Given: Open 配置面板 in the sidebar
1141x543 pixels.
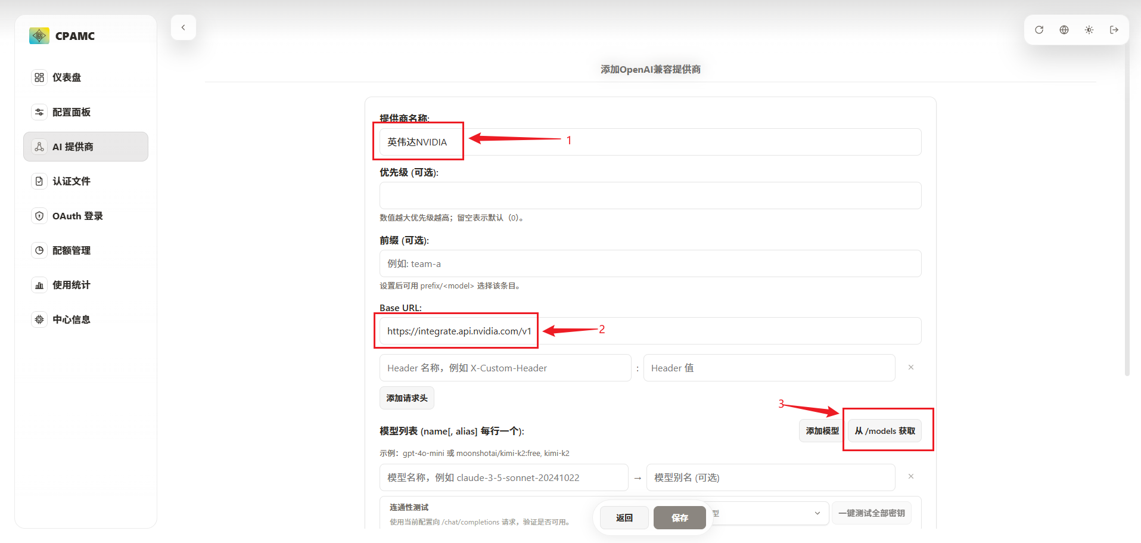Looking at the screenshot, I should [71, 112].
